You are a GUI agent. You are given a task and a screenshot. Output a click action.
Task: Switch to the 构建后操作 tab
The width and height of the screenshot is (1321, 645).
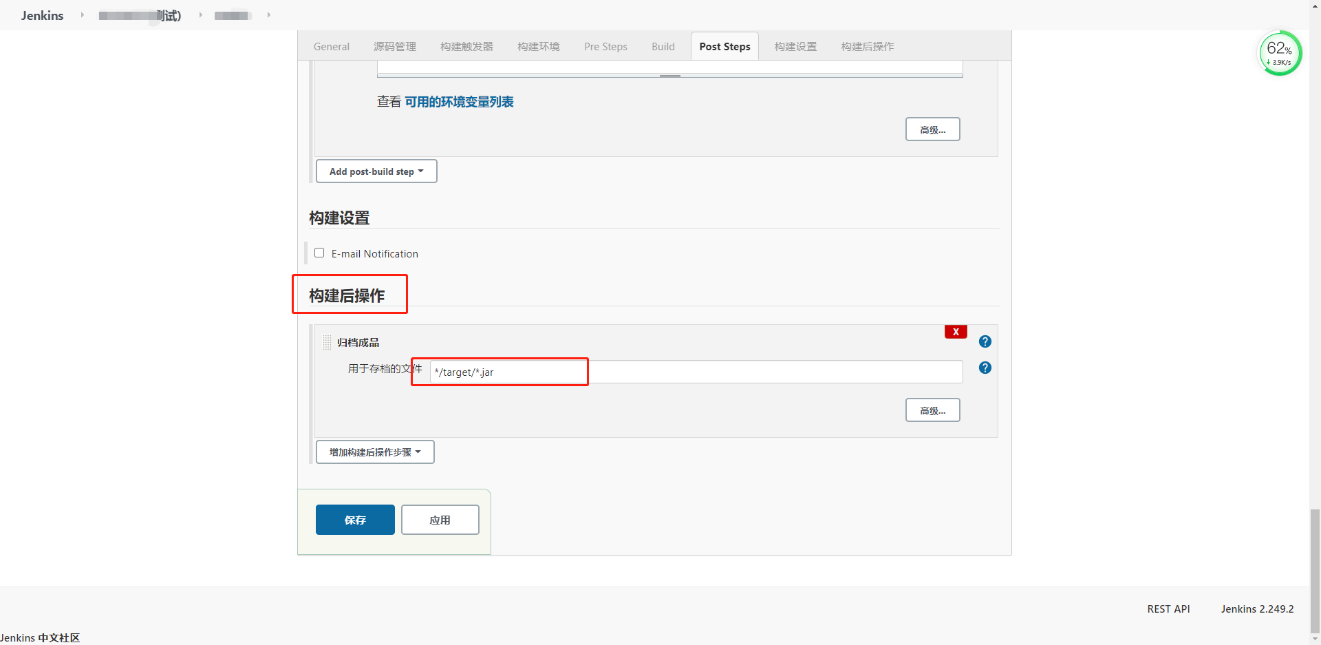click(868, 47)
